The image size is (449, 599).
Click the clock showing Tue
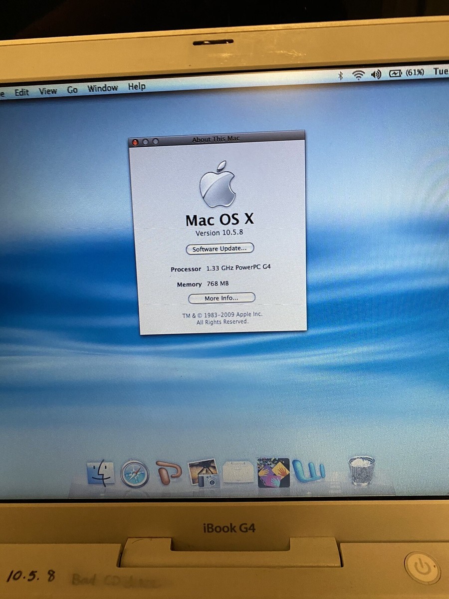(440, 72)
